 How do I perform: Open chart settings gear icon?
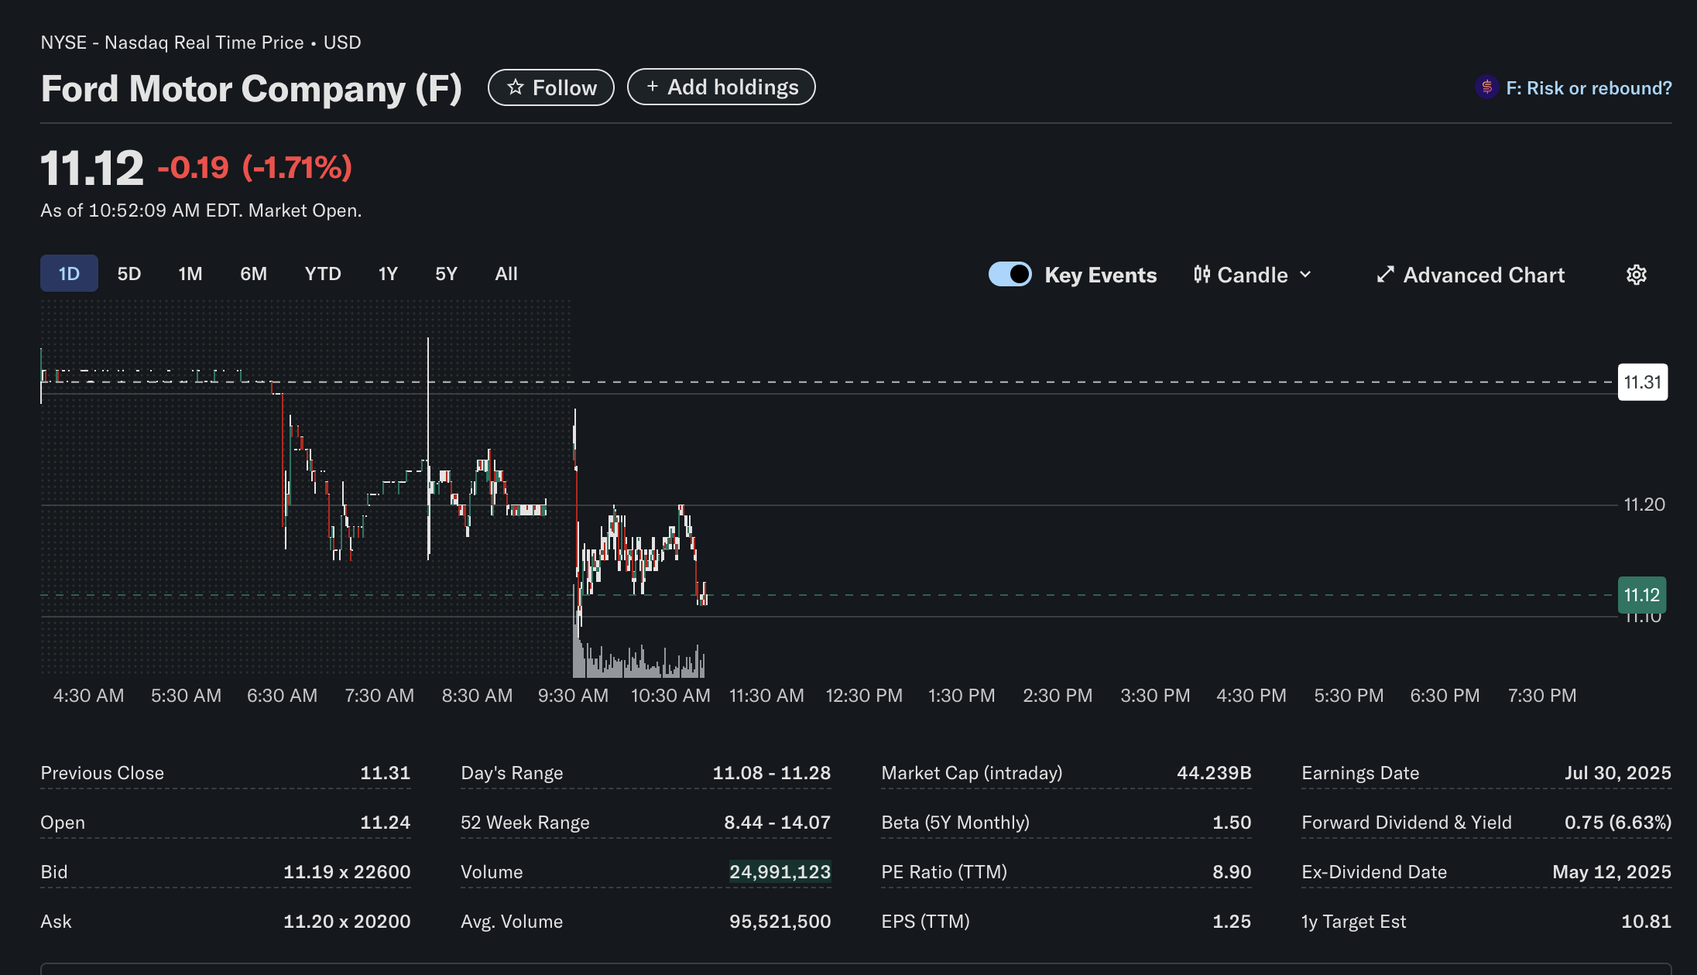pyautogui.click(x=1636, y=275)
